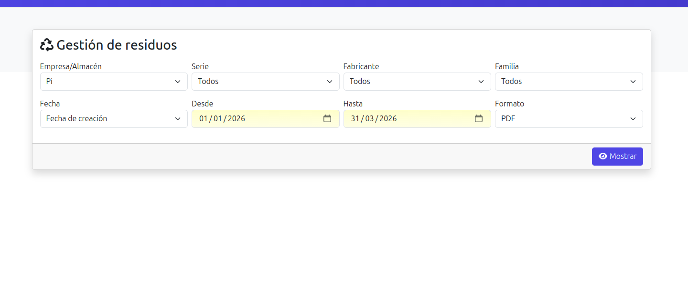Select the year 2026 in the Hasta date
Screen dimensions: 688x304
(388, 119)
